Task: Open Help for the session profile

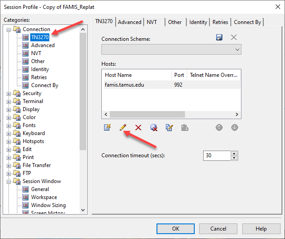Action: (261, 229)
